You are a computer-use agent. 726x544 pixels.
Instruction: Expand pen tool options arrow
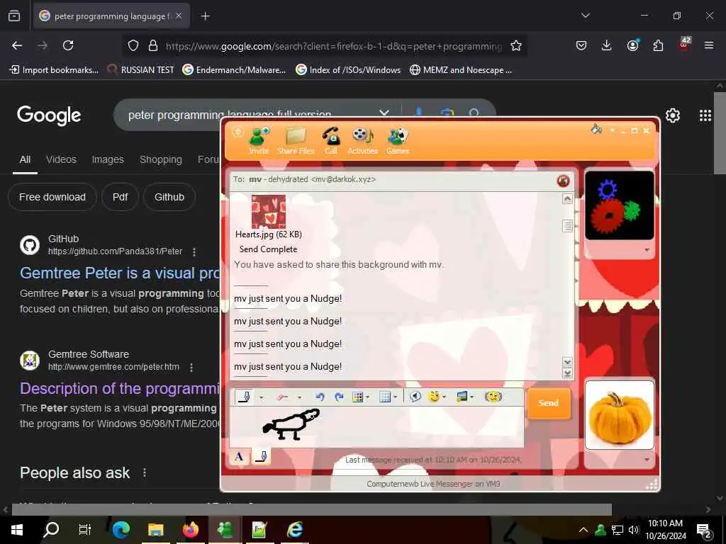pyautogui.click(x=261, y=397)
